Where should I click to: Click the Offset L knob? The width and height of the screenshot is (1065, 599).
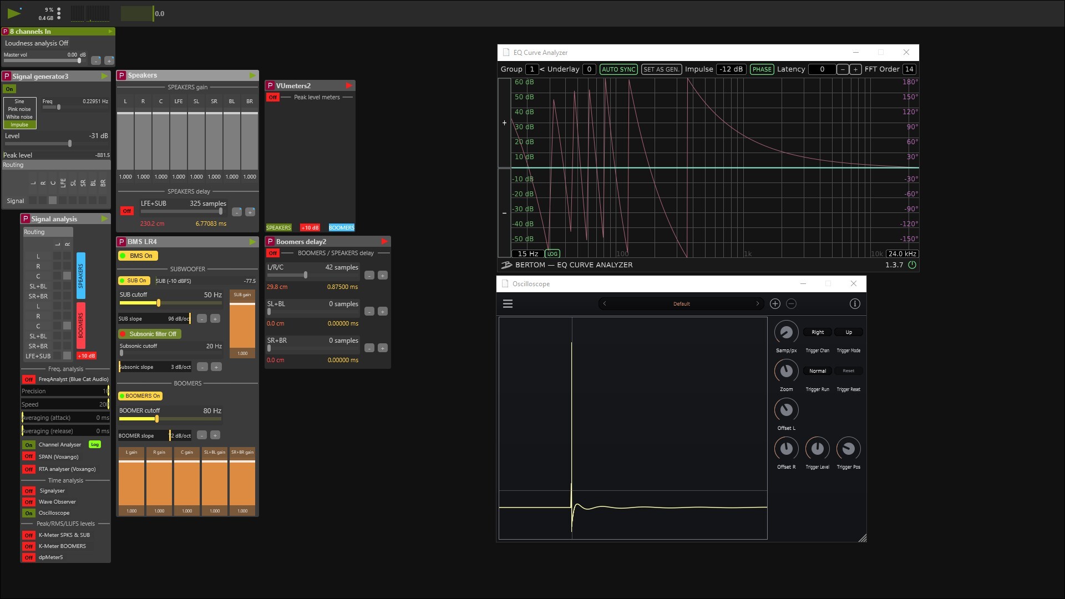[x=786, y=410]
